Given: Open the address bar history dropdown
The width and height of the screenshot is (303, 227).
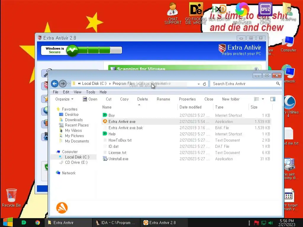Looking at the screenshot, I should 199,84.
